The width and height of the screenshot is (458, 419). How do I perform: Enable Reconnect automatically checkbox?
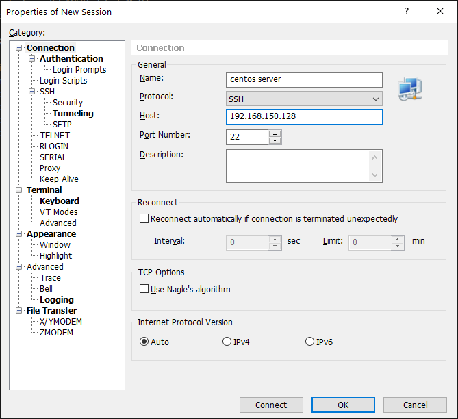tap(144, 218)
